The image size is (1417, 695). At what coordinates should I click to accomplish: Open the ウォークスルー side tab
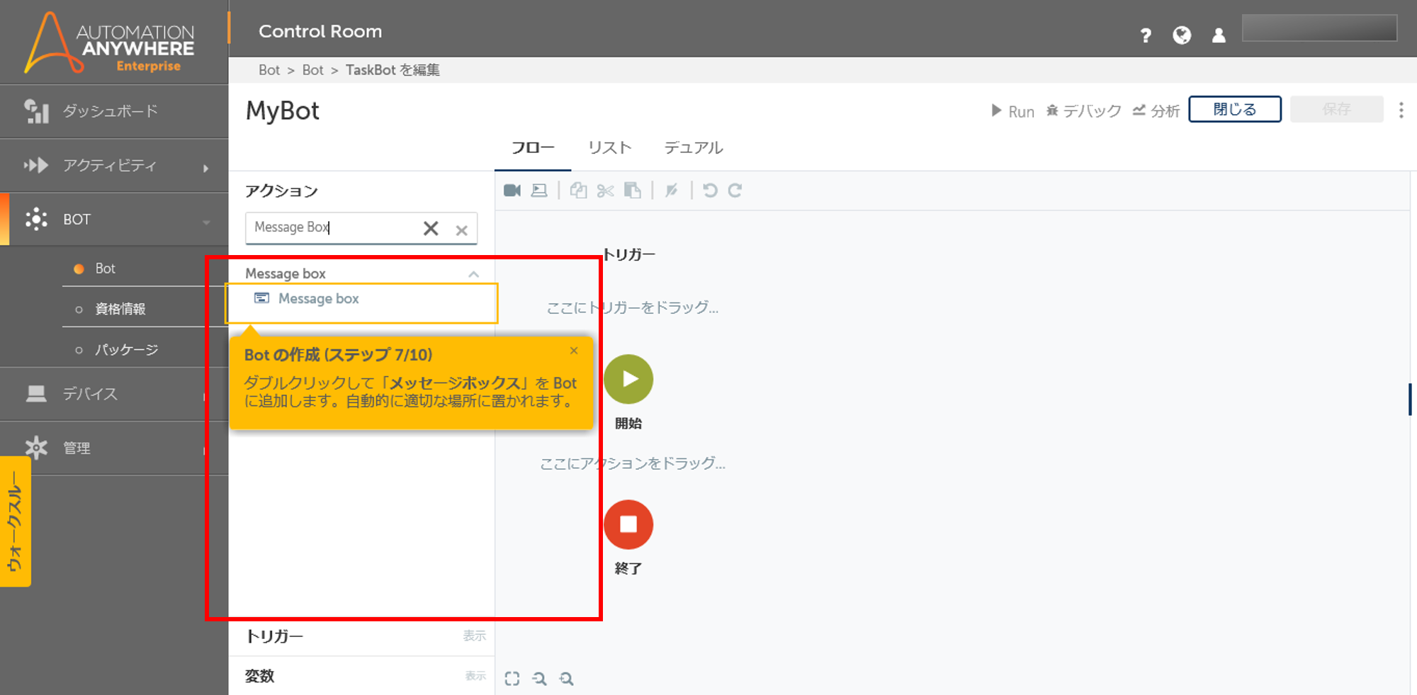pyautogui.click(x=15, y=521)
